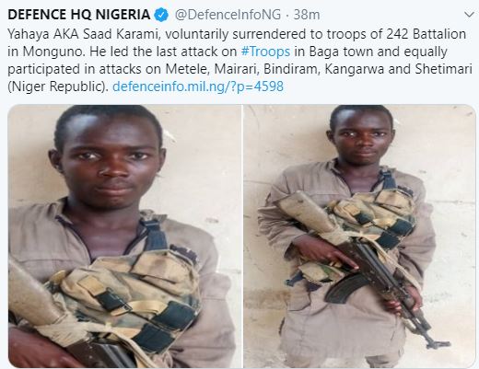Image resolution: width=479 pixels, height=369 pixels.
Task: Click the word 'Metele' in tweet text
Action: pyautogui.click(x=187, y=69)
